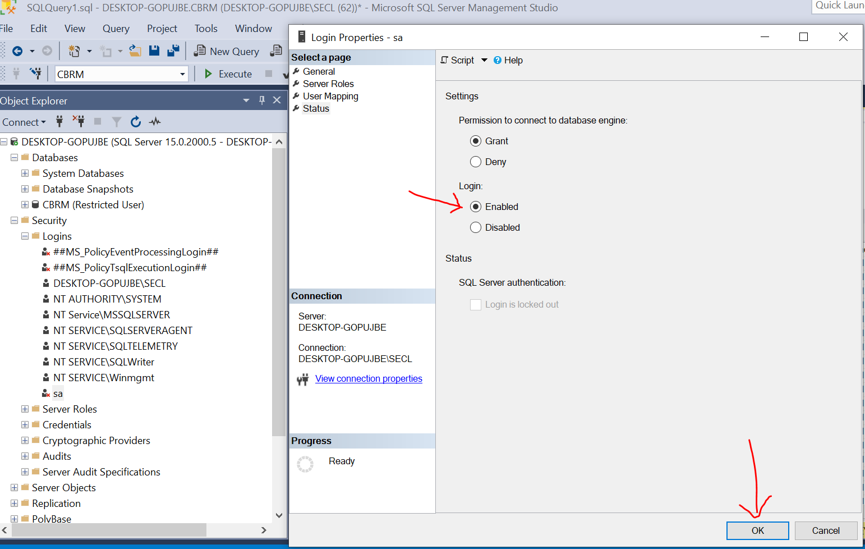The width and height of the screenshot is (865, 549).
Task: Click the New Project toolbar icon
Action: coord(74,51)
